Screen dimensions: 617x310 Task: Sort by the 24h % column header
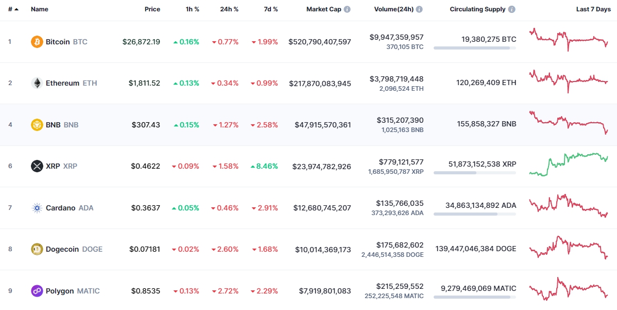pos(229,9)
